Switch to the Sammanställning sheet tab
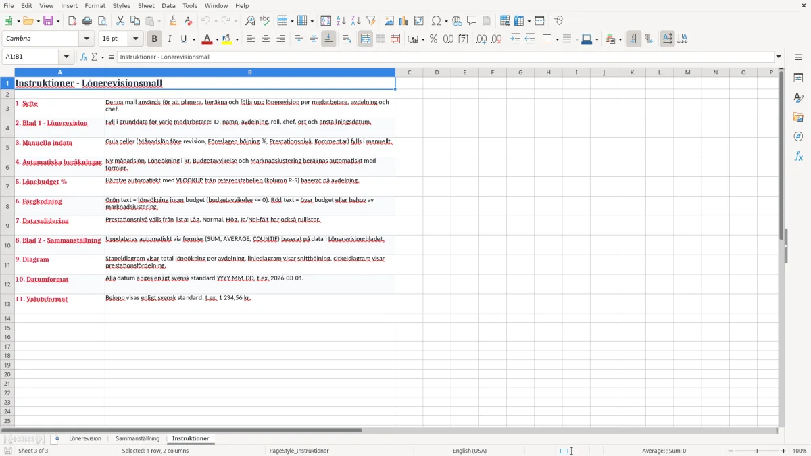 tap(137, 438)
